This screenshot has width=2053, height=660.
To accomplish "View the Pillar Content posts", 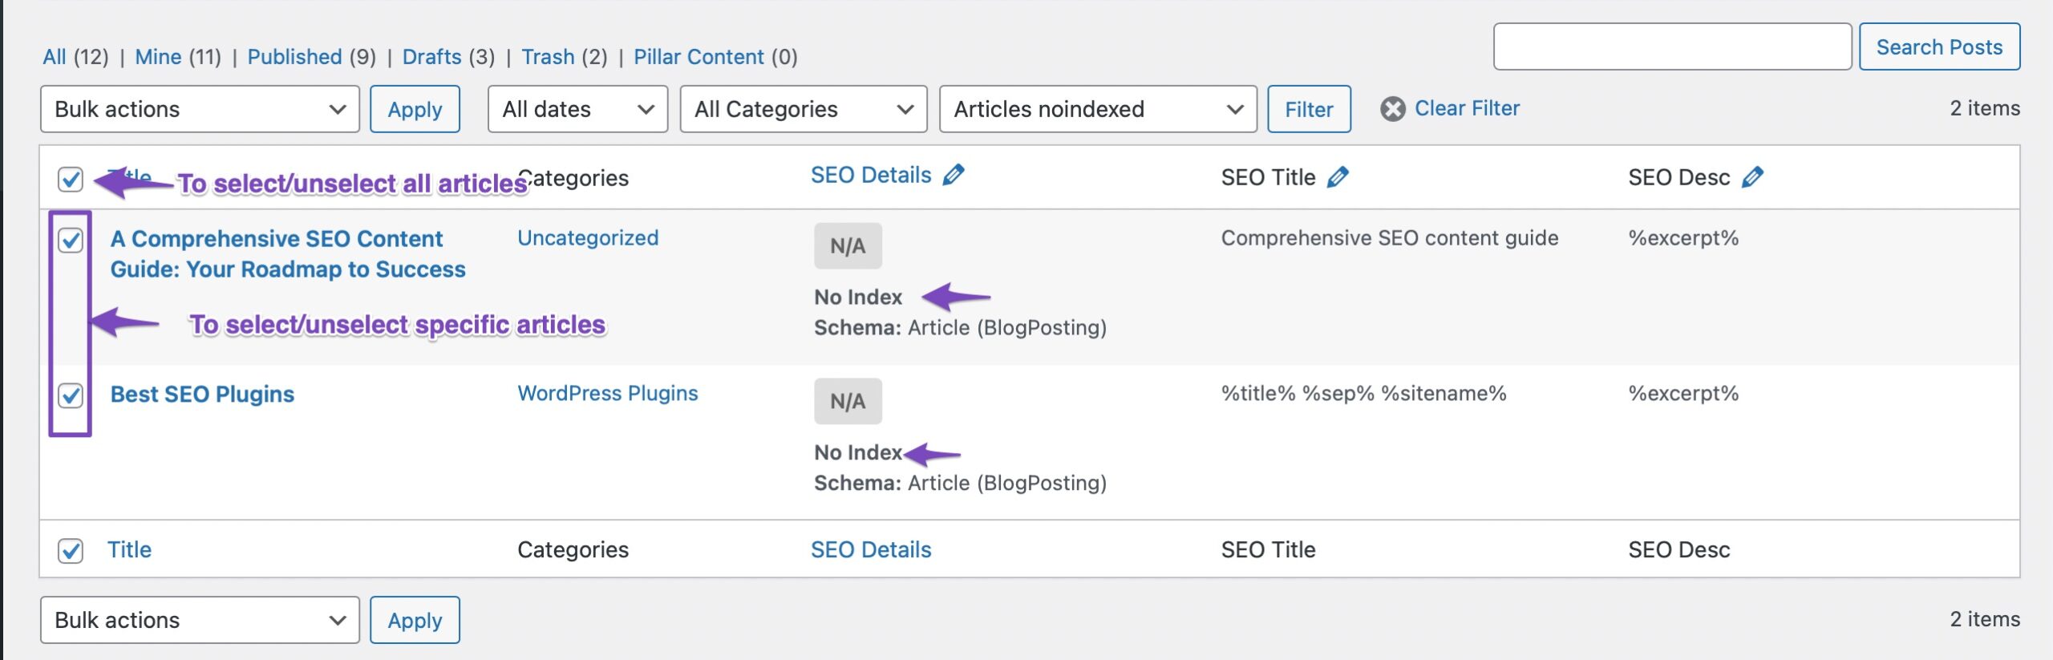I will (x=699, y=57).
